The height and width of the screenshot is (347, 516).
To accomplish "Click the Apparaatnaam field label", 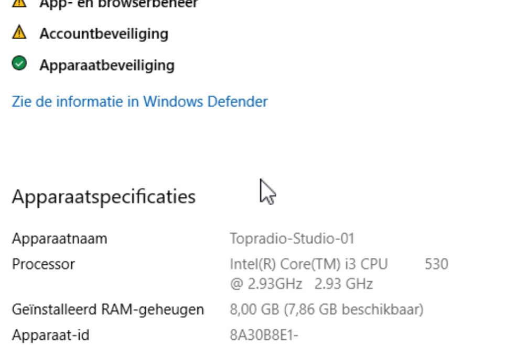I will (59, 239).
